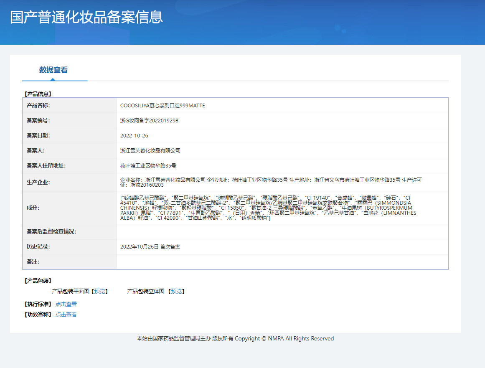The height and width of the screenshot is (368, 485).
Task: Select filing number 浙G妆网备字2022019298
Action: pos(149,121)
